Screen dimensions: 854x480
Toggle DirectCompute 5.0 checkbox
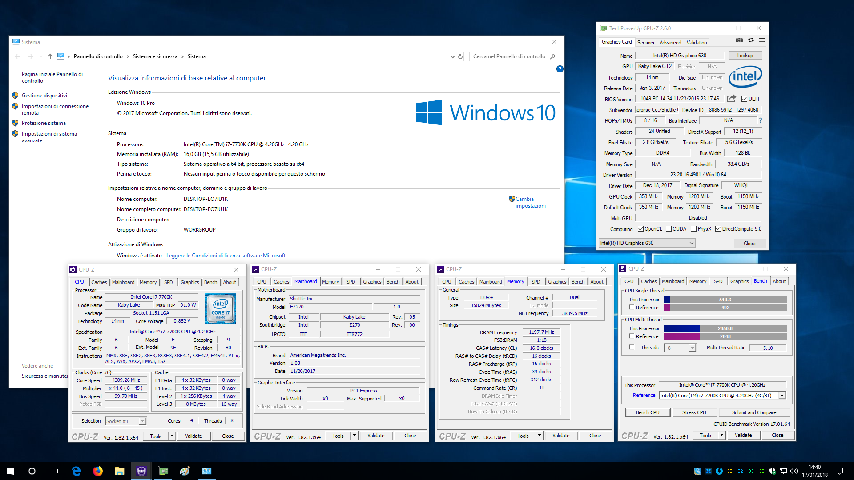(x=718, y=229)
